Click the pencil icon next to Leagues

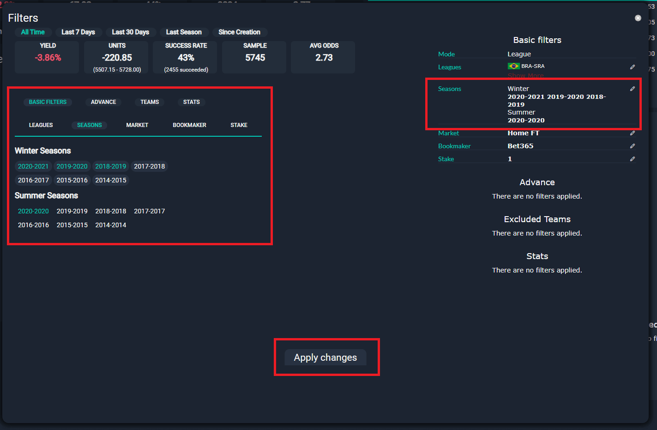[x=632, y=67]
